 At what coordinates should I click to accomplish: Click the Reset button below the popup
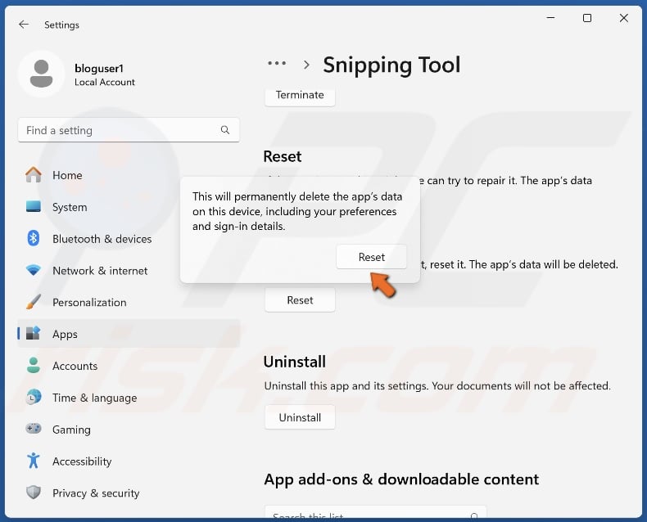pos(300,300)
